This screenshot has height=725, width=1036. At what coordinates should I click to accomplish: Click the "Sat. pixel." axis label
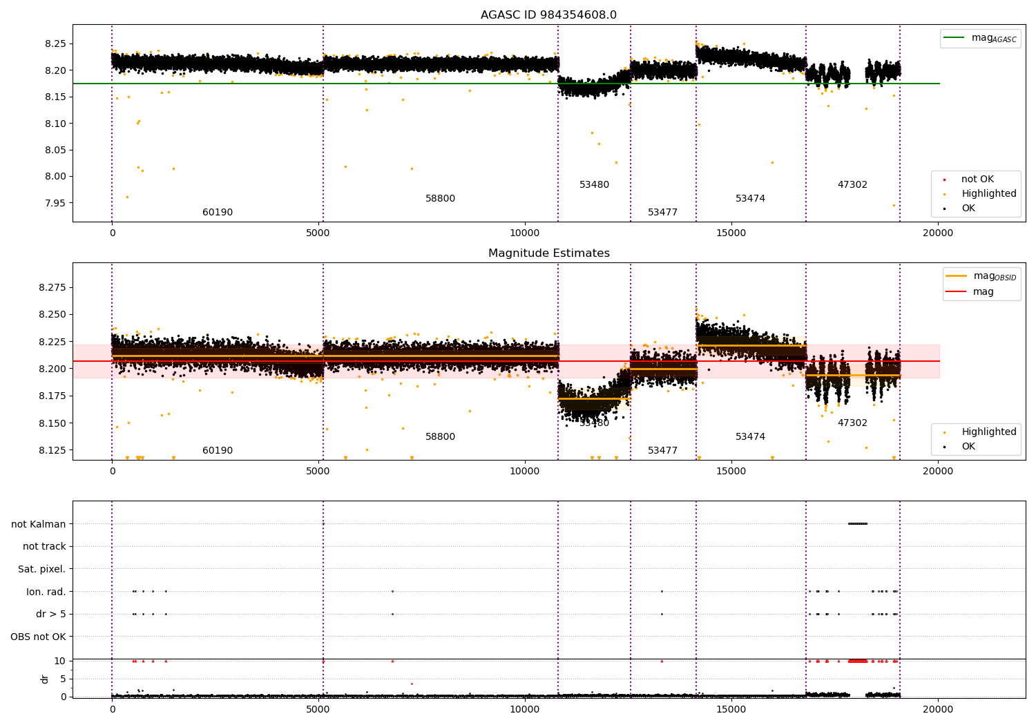(42, 569)
